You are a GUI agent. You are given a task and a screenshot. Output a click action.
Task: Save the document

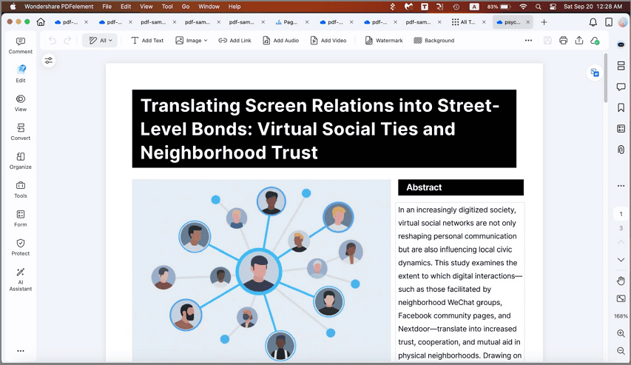click(547, 40)
